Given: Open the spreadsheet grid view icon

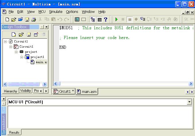Looking at the screenshot, I should [x=100, y=20].
